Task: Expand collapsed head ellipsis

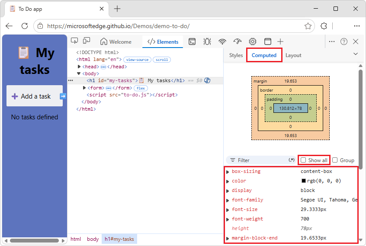Action: coord(103,67)
